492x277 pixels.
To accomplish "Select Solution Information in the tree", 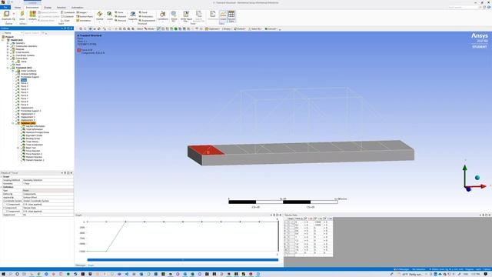I will coord(35,126).
